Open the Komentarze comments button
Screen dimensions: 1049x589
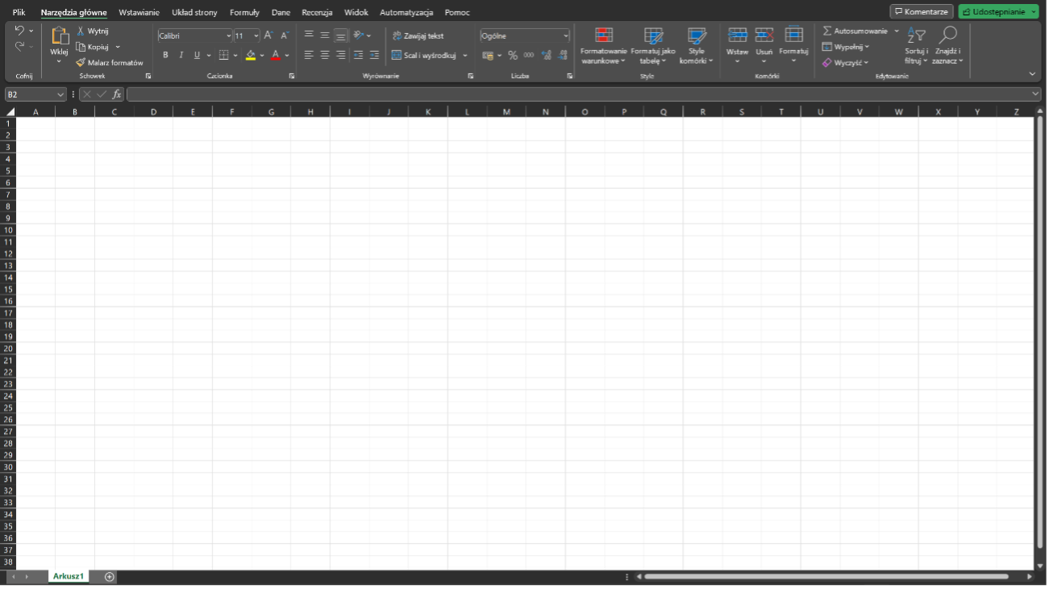click(x=921, y=12)
